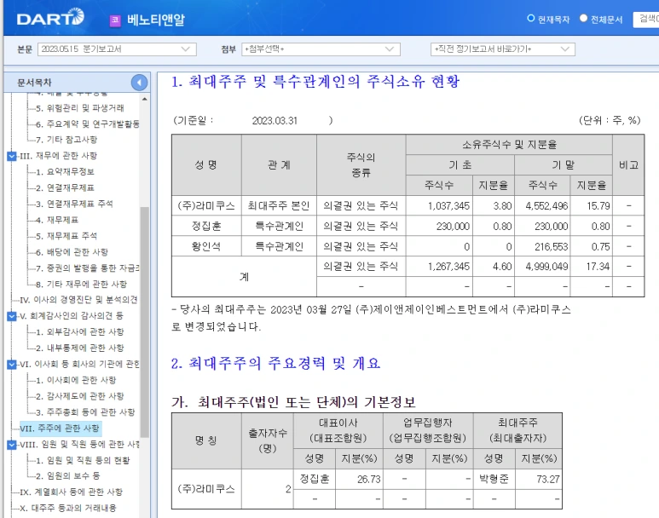Click the total 4,999,049 shares value

point(546,267)
